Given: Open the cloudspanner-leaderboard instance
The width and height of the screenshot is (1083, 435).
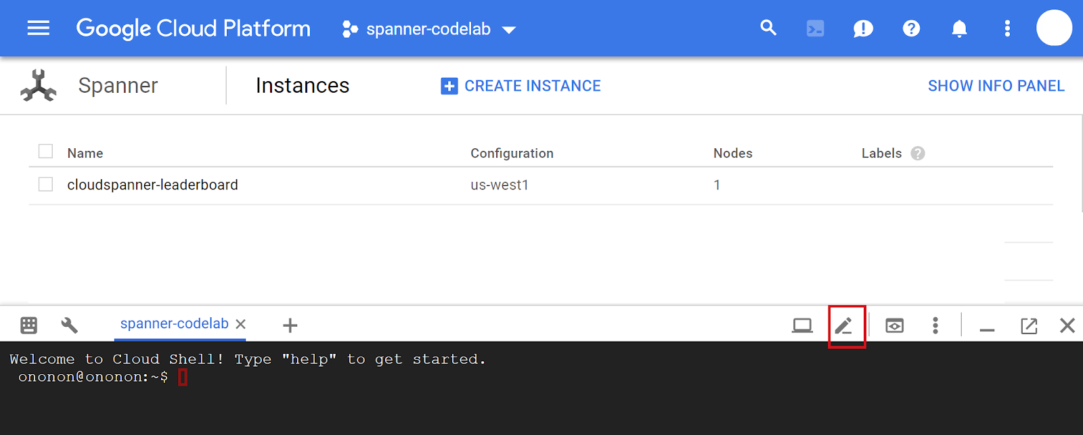Looking at the screenshot, I should 152,185.
